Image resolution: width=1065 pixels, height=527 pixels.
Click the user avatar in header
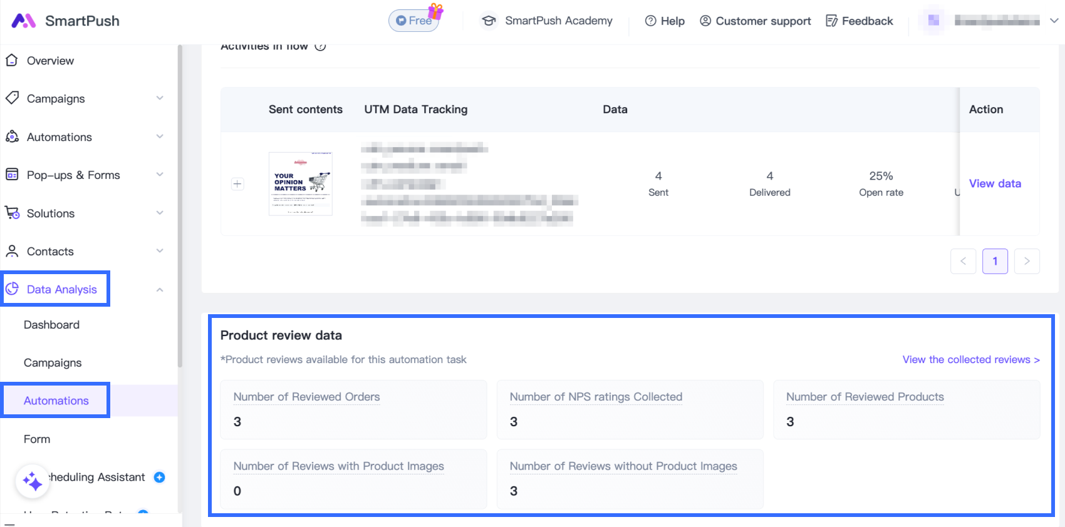point(933,21)
